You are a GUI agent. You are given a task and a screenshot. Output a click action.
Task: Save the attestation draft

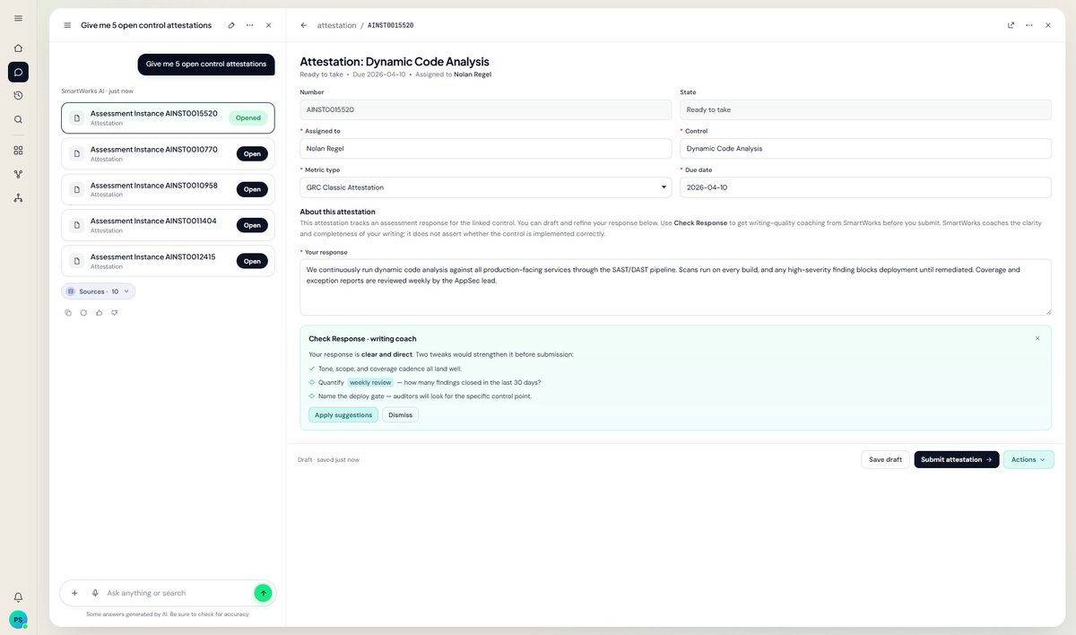[885, 459]
